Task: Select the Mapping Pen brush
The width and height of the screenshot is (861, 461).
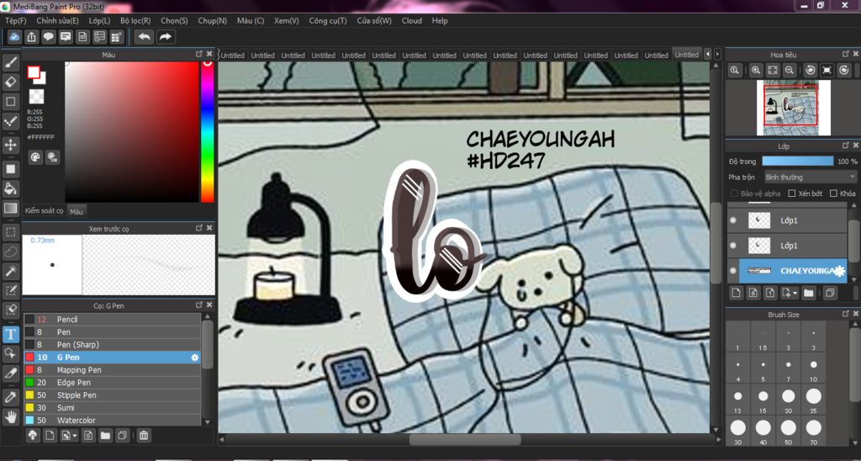Action: 113,370
